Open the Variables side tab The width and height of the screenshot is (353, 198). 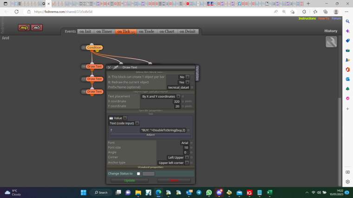point(197,73)
